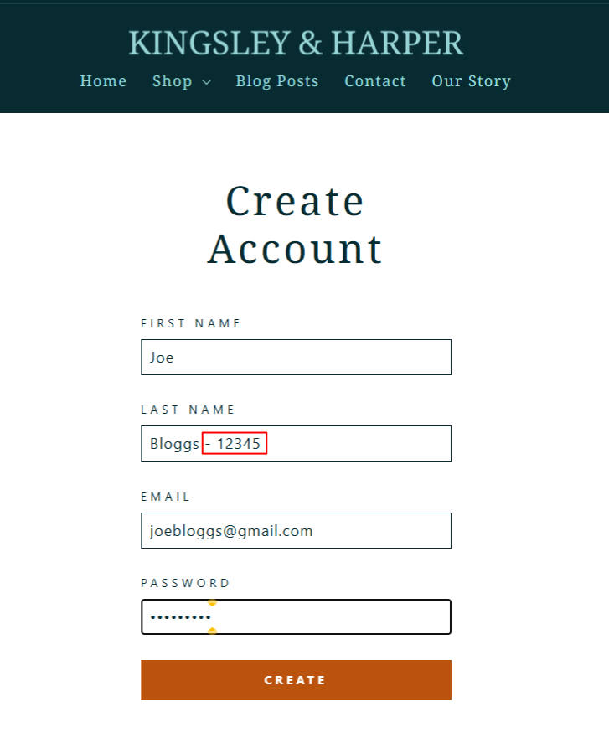Click the start of the Last Name field at Bloggs
The image size is (609, 732).
(174, 444)
